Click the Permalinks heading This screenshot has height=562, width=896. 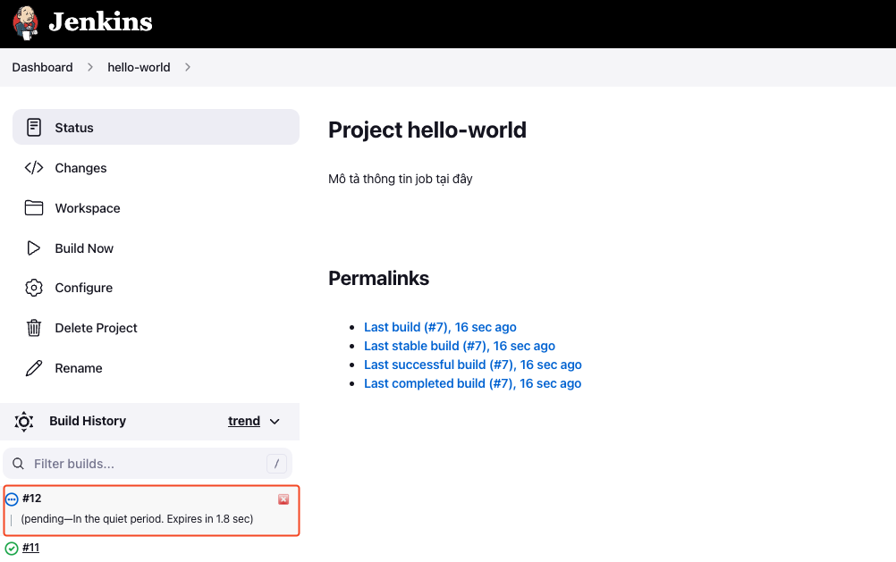click(x=379, y=278)
